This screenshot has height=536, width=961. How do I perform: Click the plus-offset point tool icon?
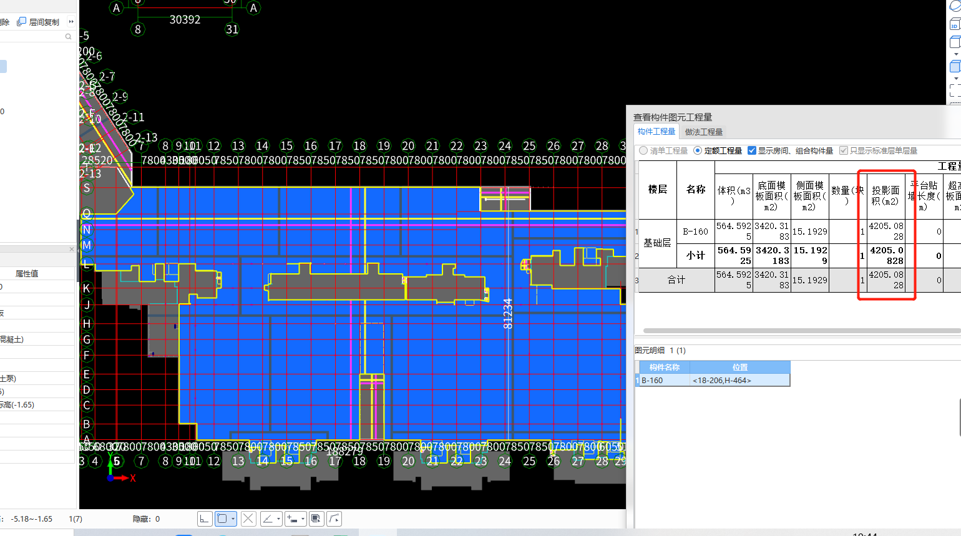coord(291,519)
